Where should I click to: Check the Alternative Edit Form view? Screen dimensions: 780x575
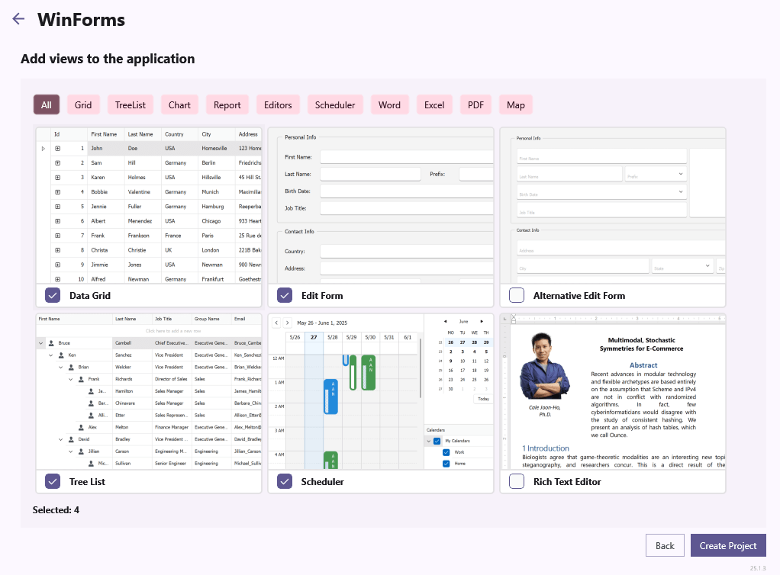(x=515, y=295)
